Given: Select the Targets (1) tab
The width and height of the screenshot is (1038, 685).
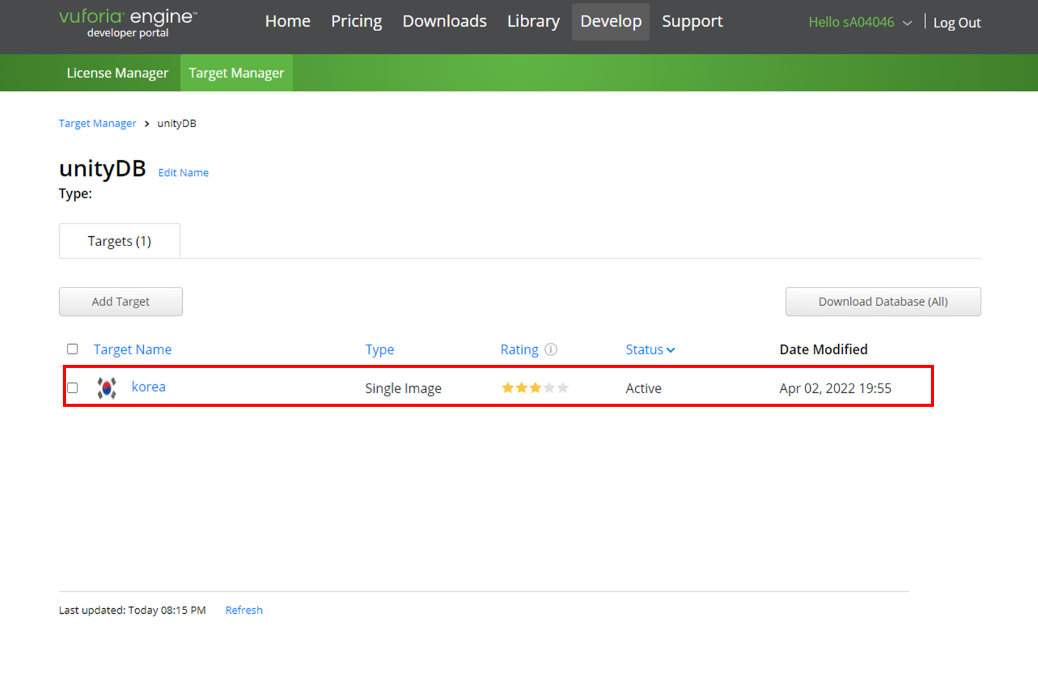Looking at the screenshot, I should [x=119, y=241].
